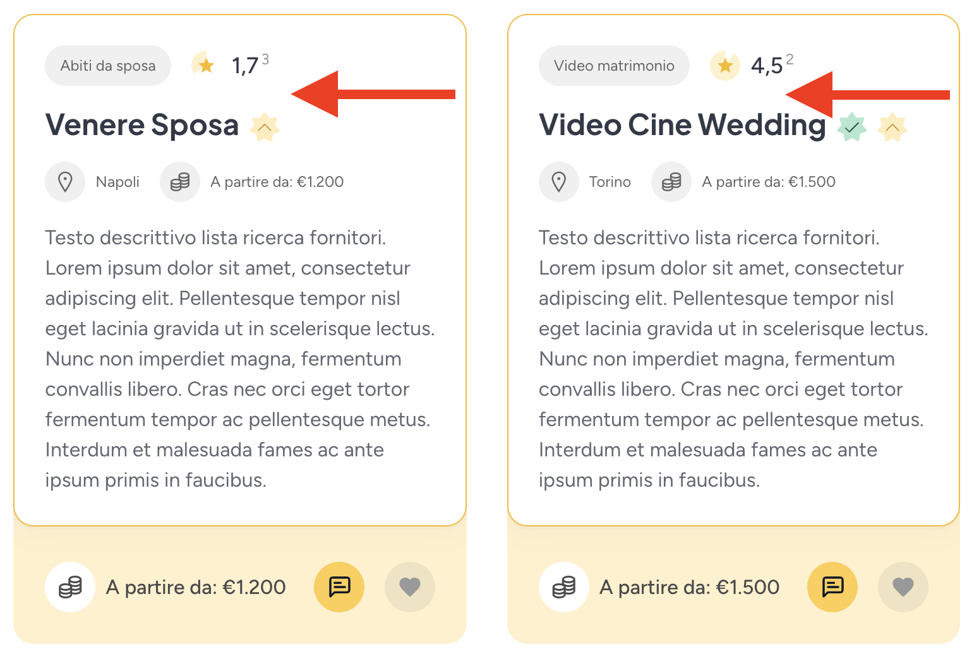Favorite Venere Sposa with the heart button
Screen dimensions: 979x659
coord(410,587)
